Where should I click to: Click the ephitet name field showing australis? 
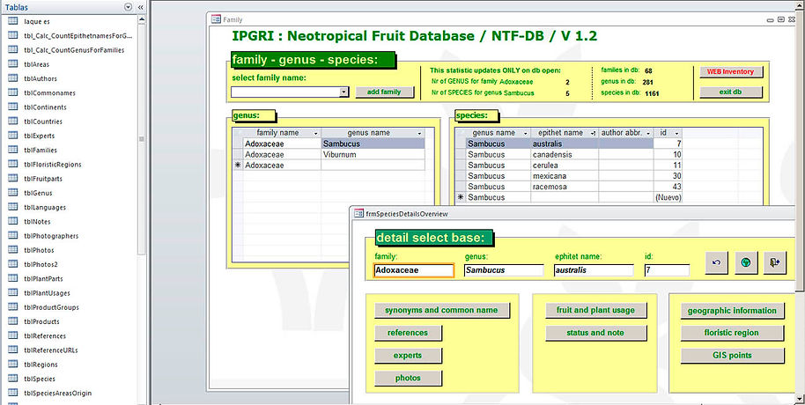594,270
